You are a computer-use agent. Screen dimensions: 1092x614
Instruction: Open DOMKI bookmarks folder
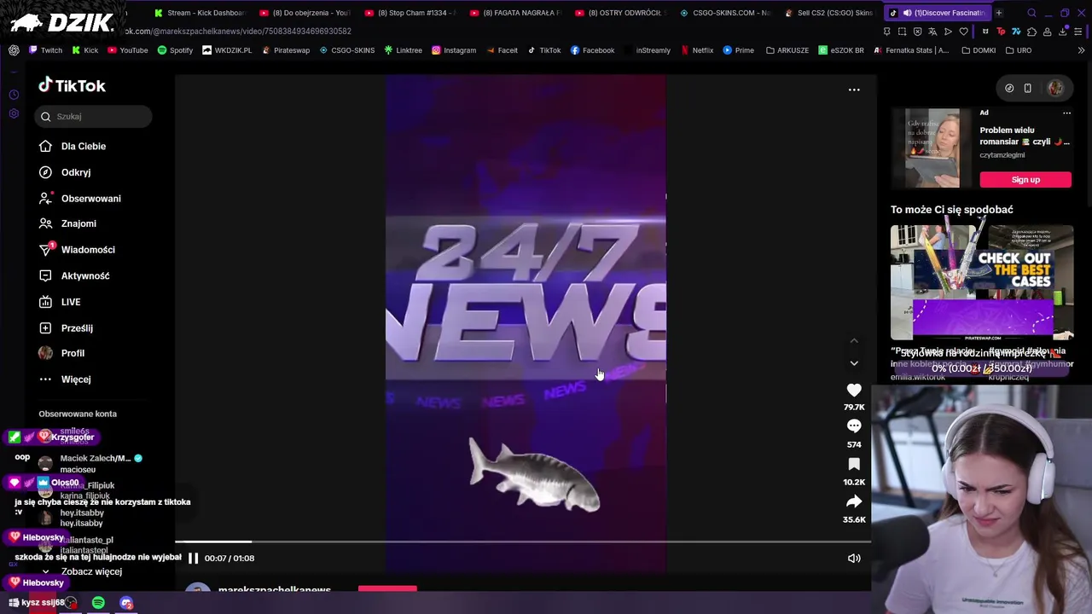(x=978, y=50)
